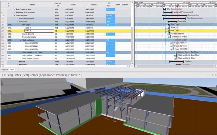Collapse the Construction task group

tap(14, 15)
